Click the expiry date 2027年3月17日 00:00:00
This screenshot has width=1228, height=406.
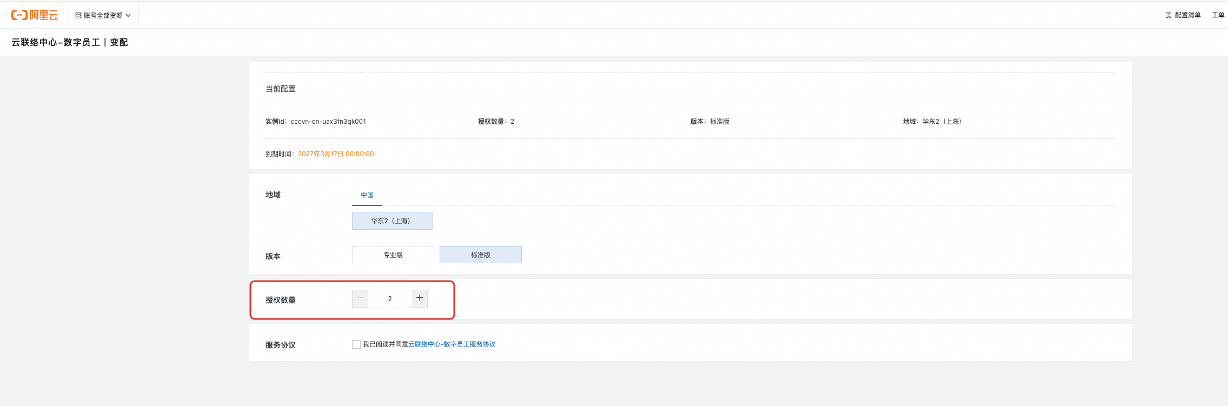[x=336, y=154]
